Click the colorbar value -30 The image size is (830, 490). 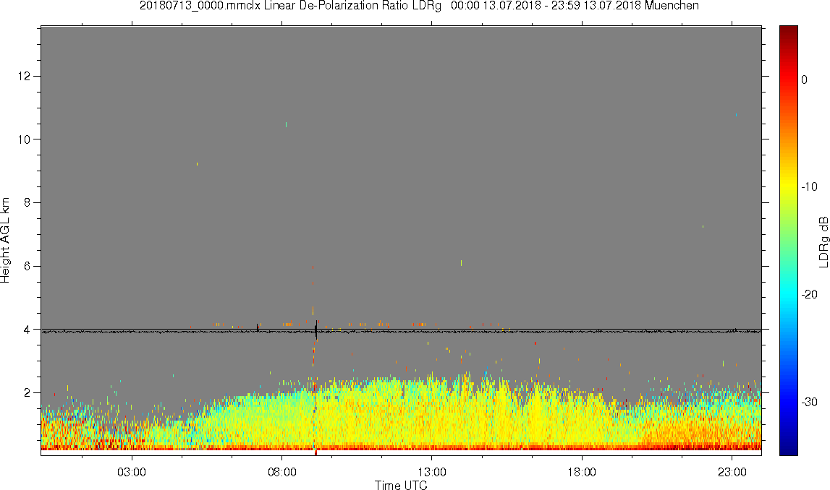point(808,403)
